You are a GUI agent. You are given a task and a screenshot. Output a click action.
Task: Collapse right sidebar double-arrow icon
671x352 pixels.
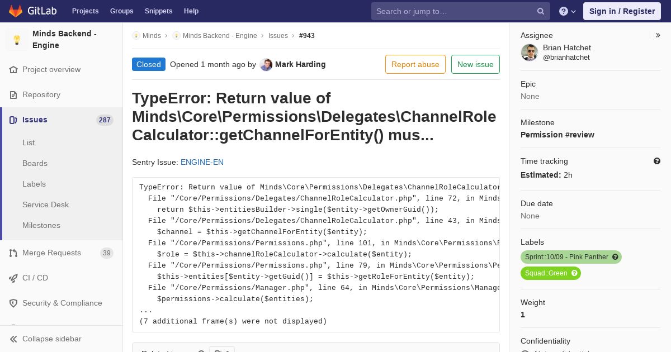pyautogui.click(x=658, y=35)
